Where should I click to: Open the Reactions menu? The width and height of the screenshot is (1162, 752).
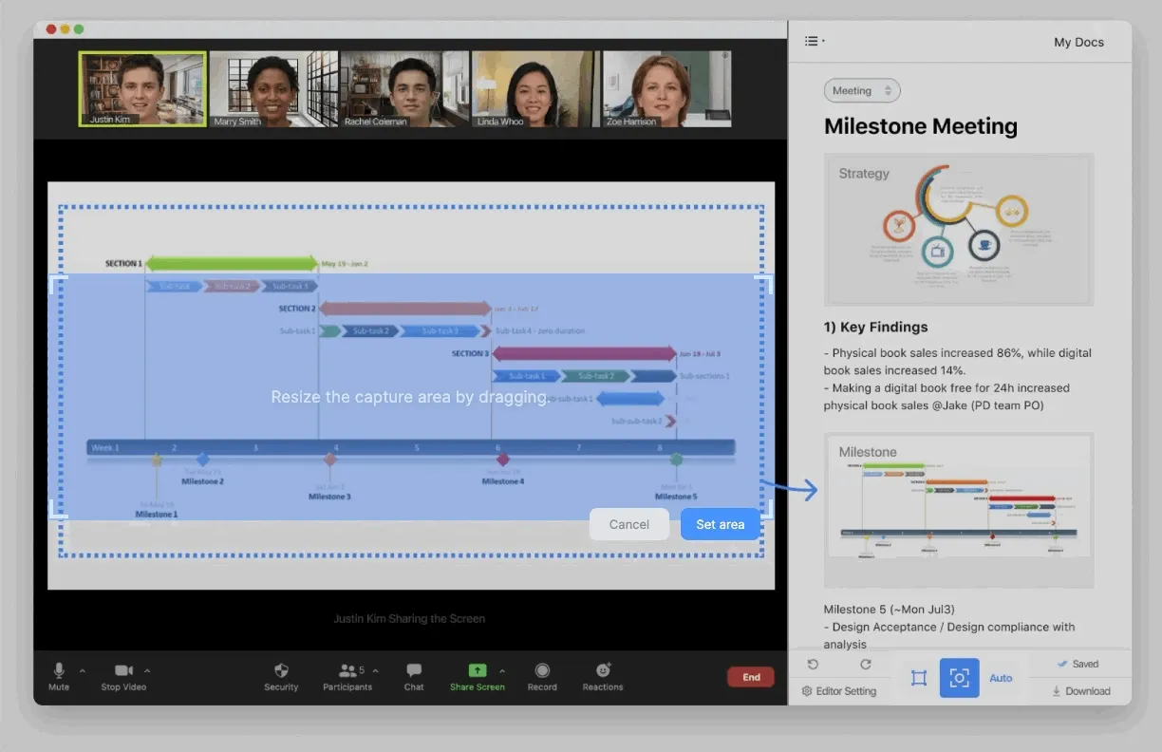[x=603, y=676]
